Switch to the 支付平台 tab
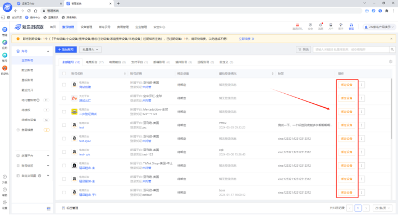Viewport: 398px width, 215px height. pyautogui.click(x=139, y=62)
